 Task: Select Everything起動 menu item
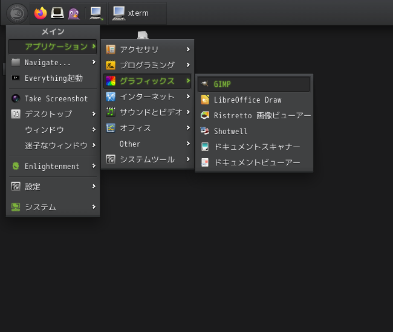(x=53, y=78)
